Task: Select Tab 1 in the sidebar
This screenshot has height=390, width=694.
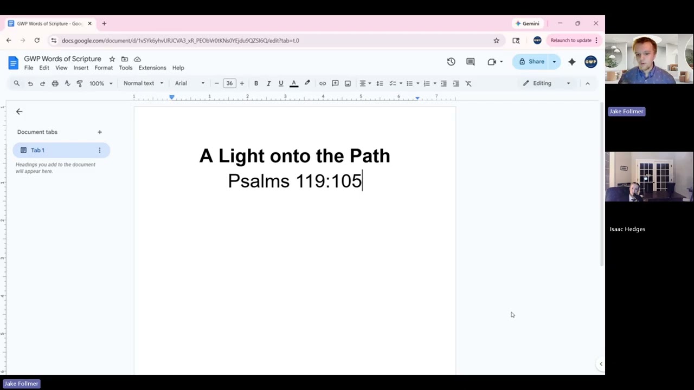Action: (x=61, y=150)
